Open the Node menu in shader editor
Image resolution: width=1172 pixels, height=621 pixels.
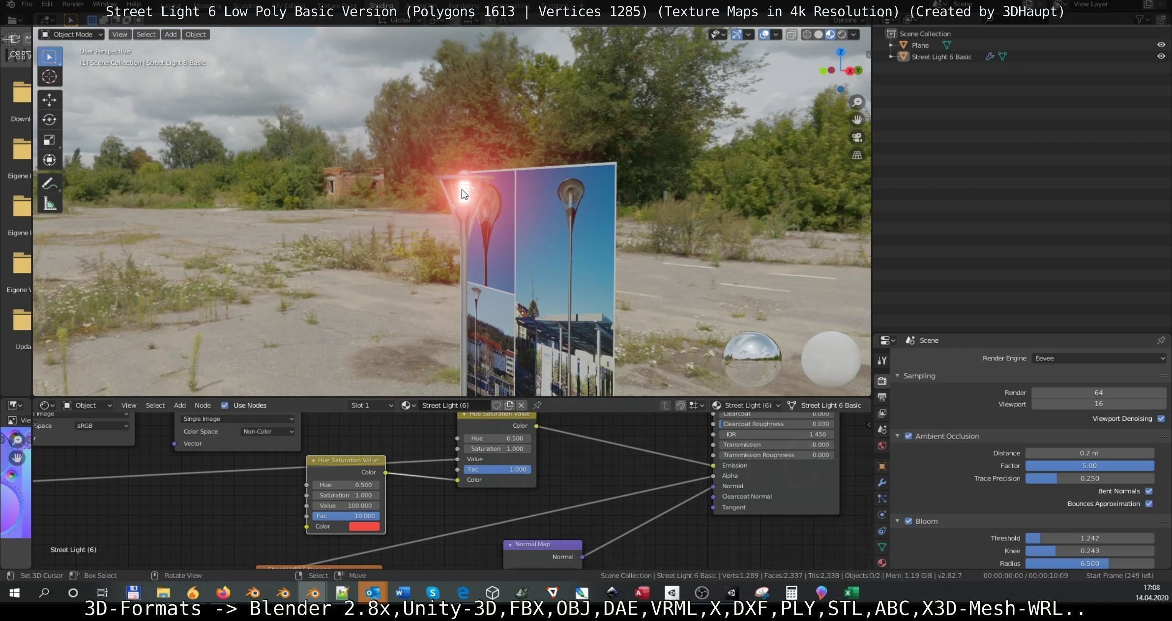tap(203, 405)
